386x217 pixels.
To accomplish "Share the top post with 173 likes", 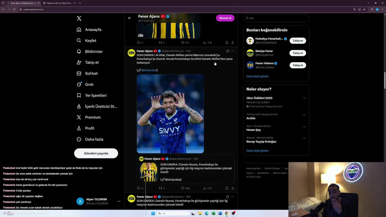I will click(x=233, y=42).
